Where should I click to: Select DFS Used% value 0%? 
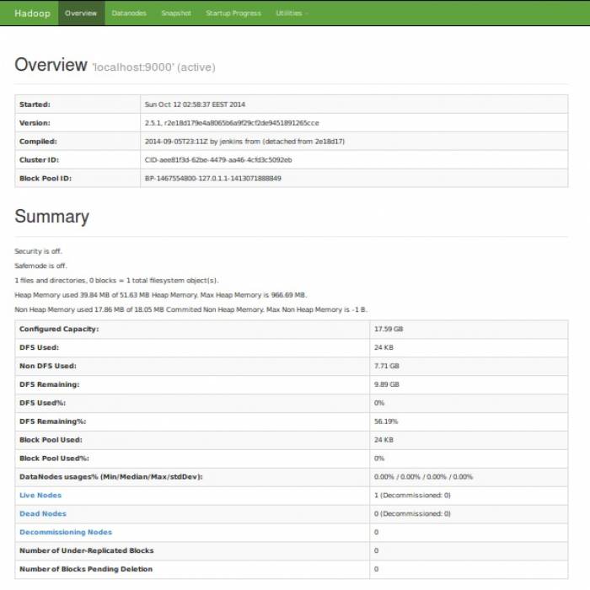point(379,403)
